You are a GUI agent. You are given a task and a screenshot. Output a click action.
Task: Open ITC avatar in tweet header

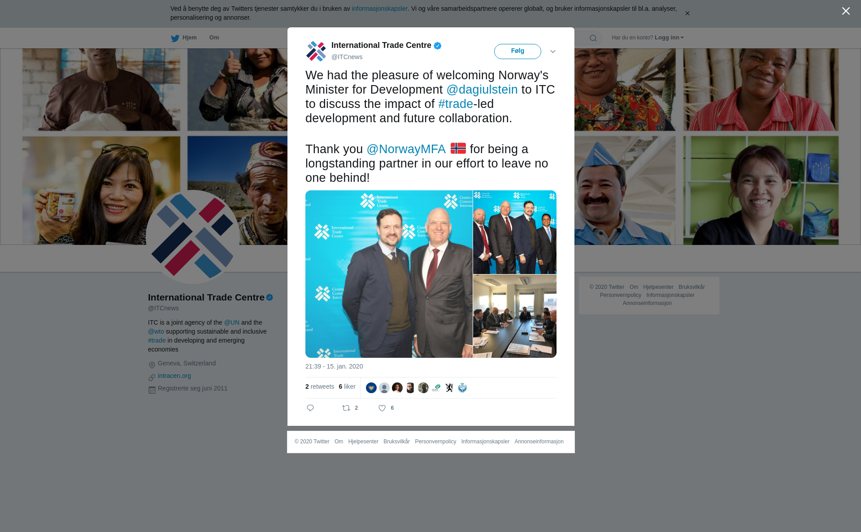pos(316,51)
